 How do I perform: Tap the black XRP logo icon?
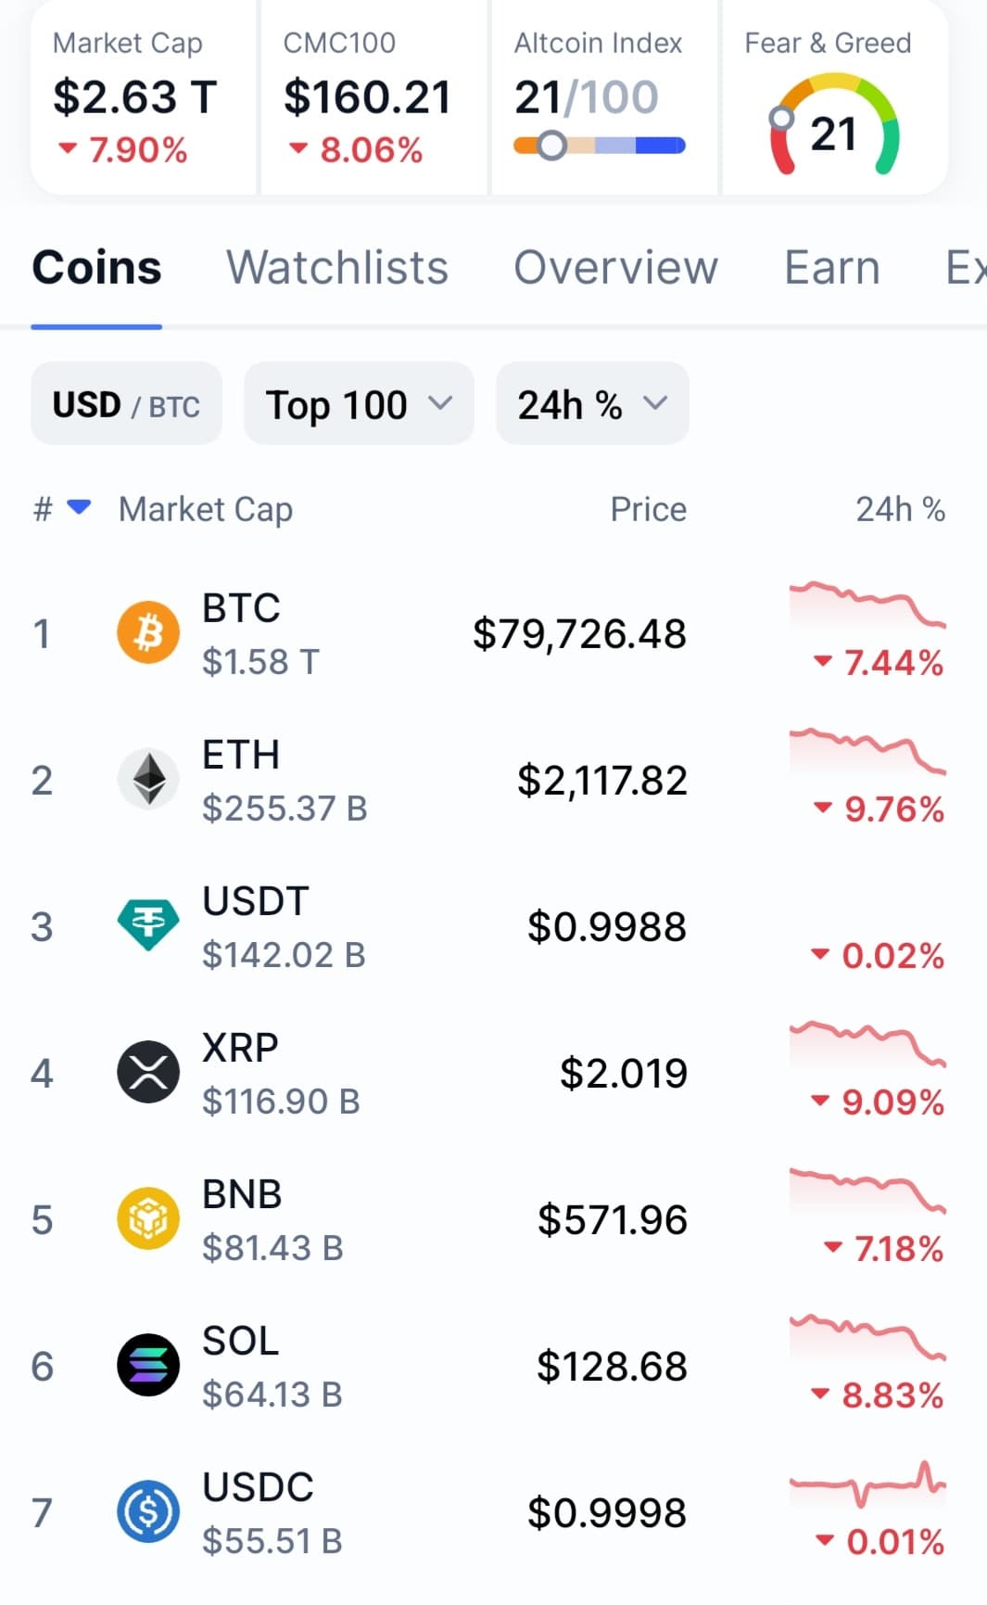pos(148,1072)
